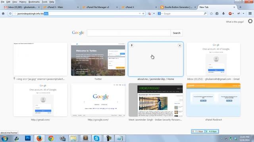Open the Firefox hamburger menu

point(250,13)
